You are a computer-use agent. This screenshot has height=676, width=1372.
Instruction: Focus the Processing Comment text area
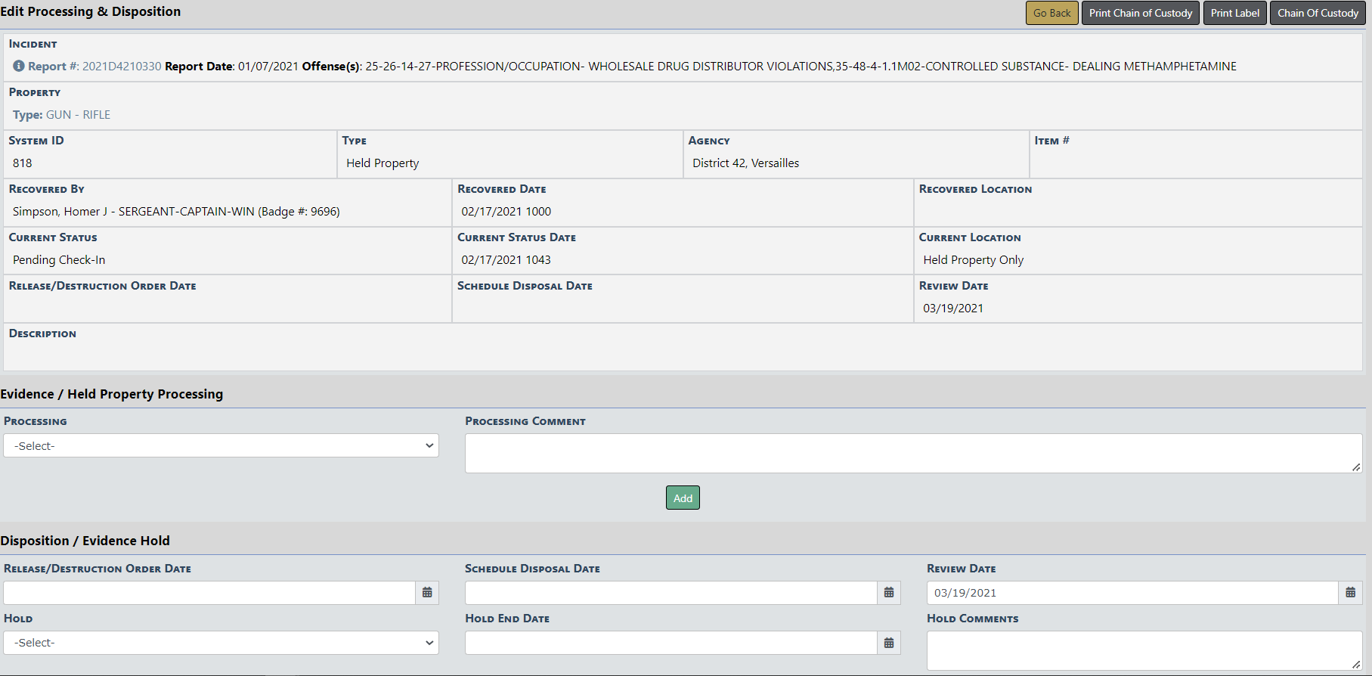coord(912,453)
